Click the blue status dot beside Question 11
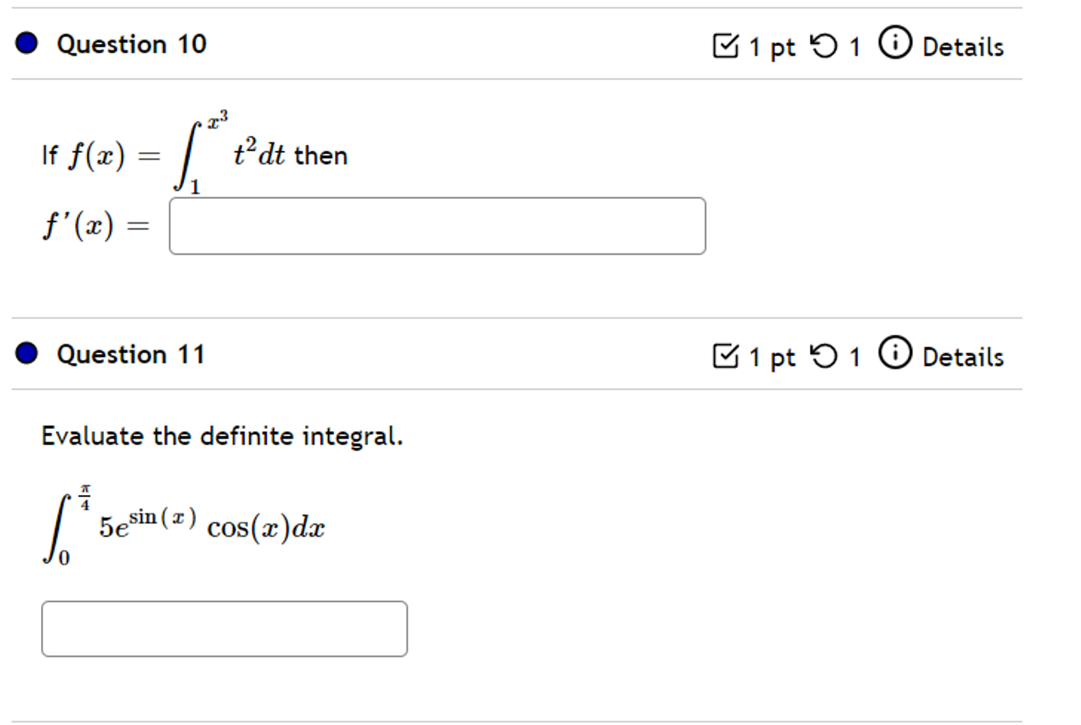The width and height of the screenshot is (1081, 725). click(x=26, y=354)
